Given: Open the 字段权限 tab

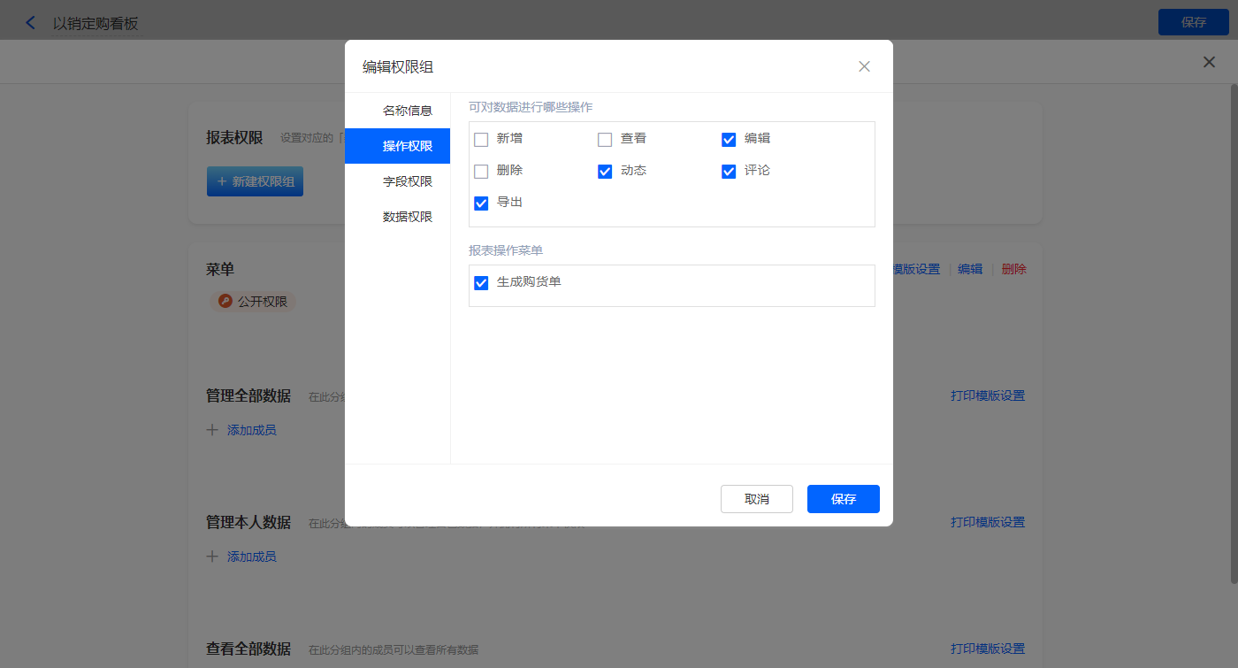Looking at the screenshot, I should 407,181.
